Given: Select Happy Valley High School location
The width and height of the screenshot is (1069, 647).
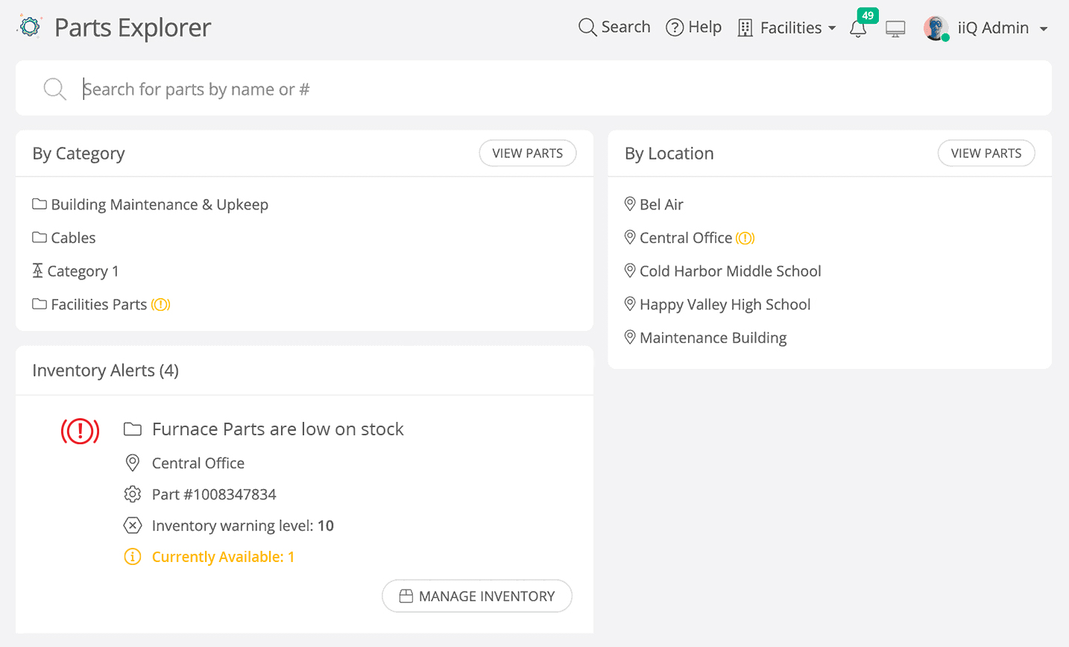Looking at the screenshot, I should [725, 304].
